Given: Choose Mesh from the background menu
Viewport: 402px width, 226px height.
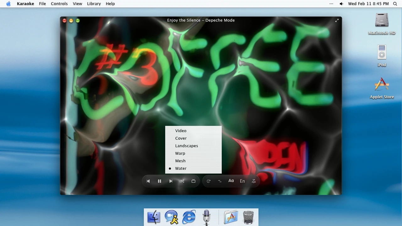Looking at the screenshot, I should 193,161.
